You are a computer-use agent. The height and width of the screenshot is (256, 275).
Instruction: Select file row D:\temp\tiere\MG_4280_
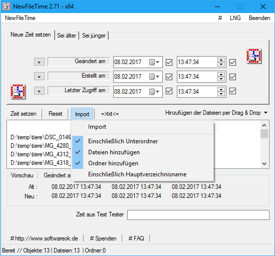coord(41,146)
